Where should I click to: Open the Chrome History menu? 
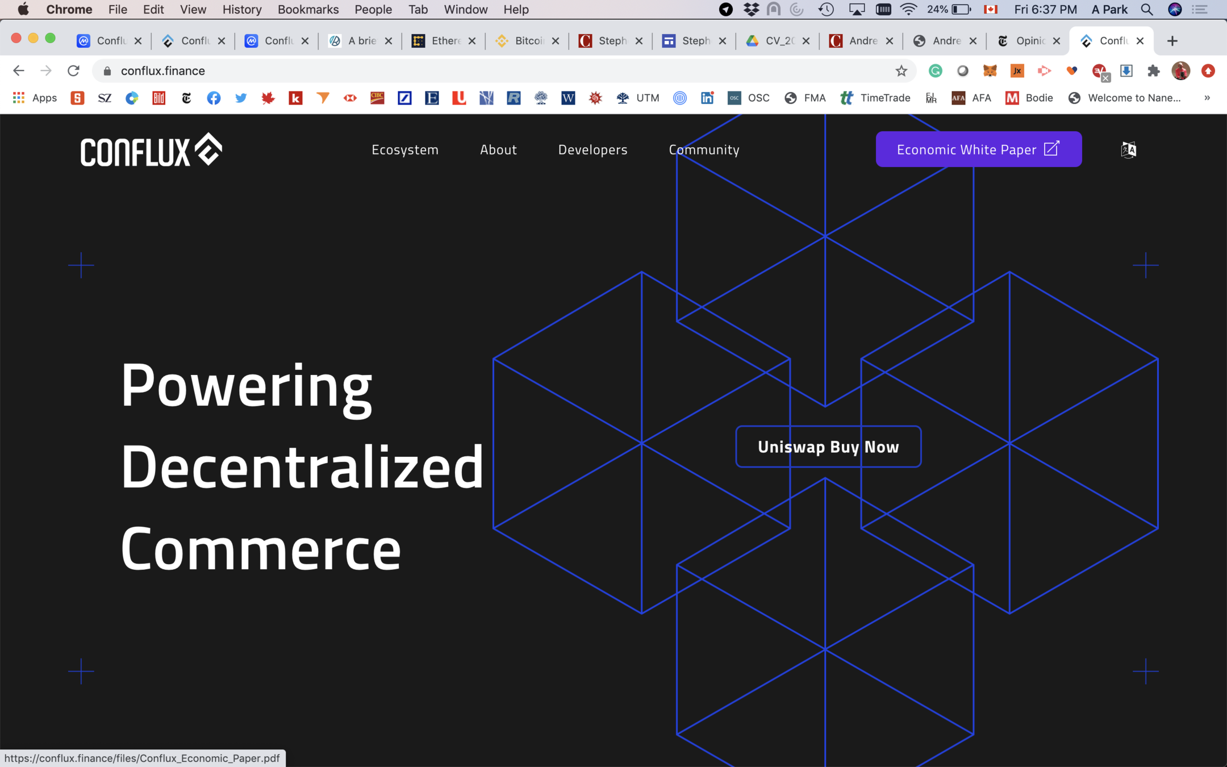coord(241,10)
